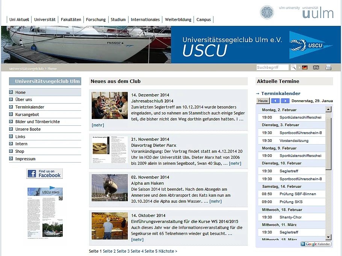The image size is (342, 256).
Task: Open the Forschung menu item
Action: 96,20
